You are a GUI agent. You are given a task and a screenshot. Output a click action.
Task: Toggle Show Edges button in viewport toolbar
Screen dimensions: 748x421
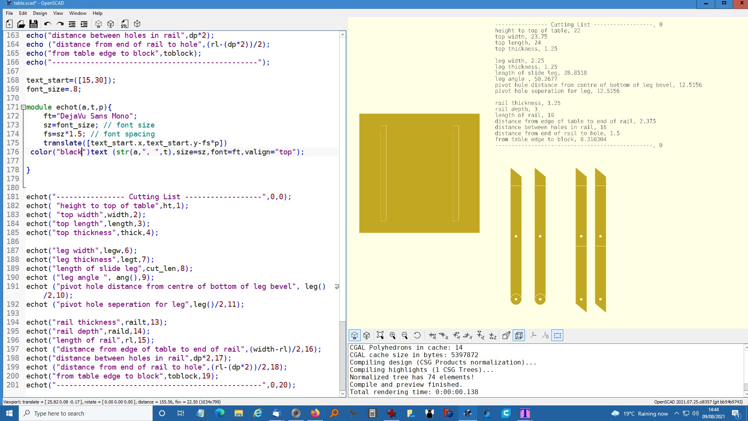click(557, 336)
